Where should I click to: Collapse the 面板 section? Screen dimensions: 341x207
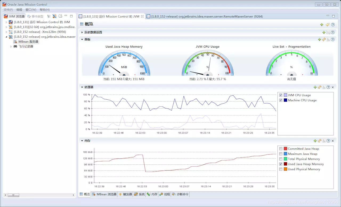pyautogui.click(x=82, y=39)
